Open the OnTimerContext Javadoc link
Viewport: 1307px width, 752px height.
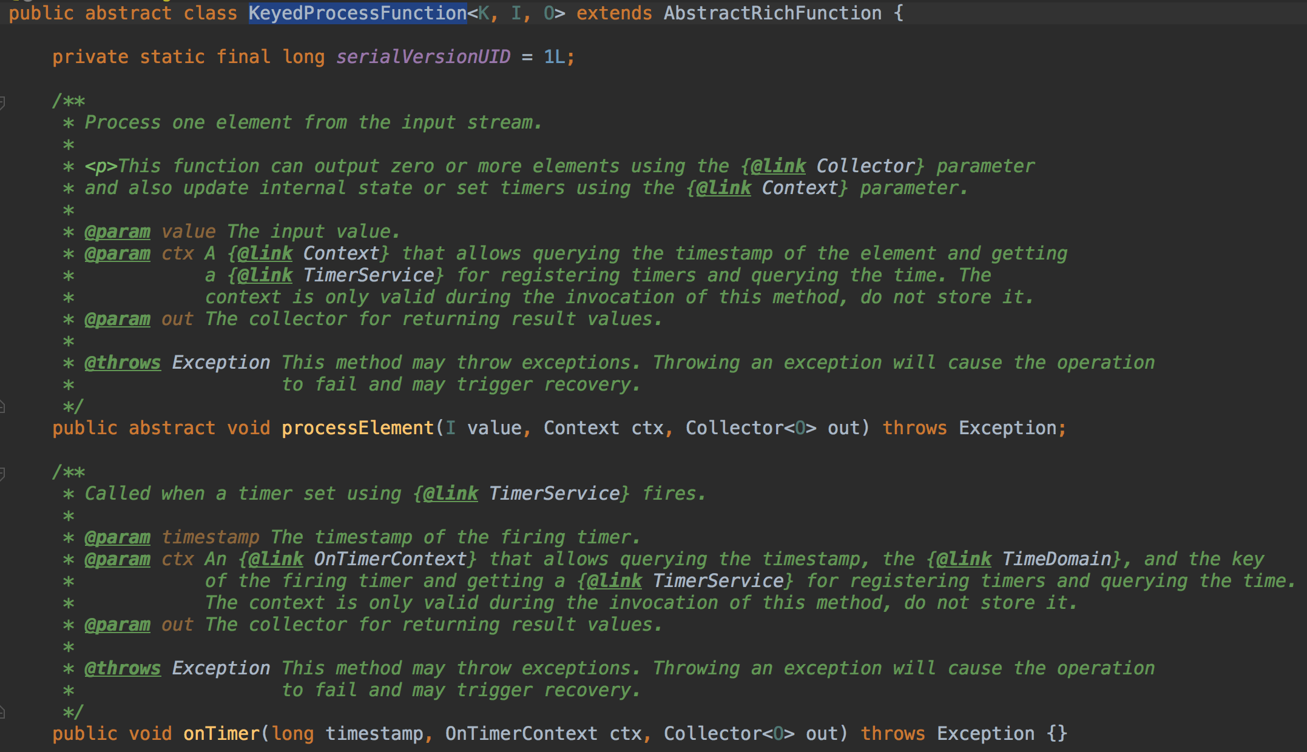click(390, 559)
